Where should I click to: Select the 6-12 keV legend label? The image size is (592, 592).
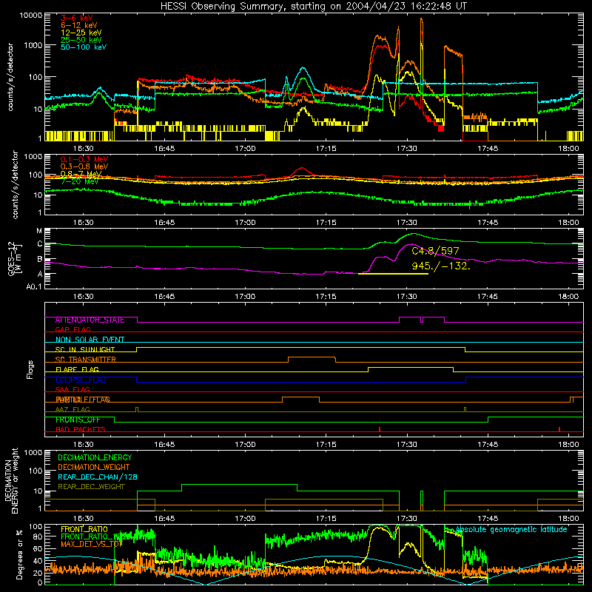(x=79, y=25)
